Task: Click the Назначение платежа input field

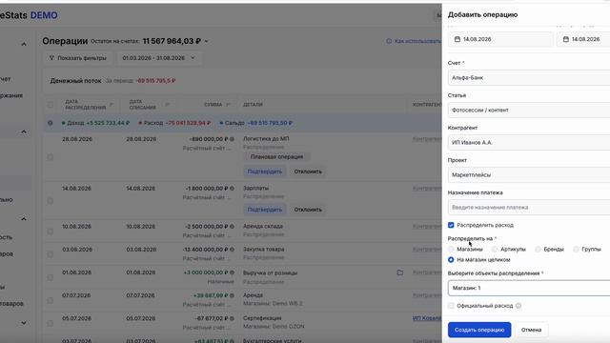Action: 529,208
